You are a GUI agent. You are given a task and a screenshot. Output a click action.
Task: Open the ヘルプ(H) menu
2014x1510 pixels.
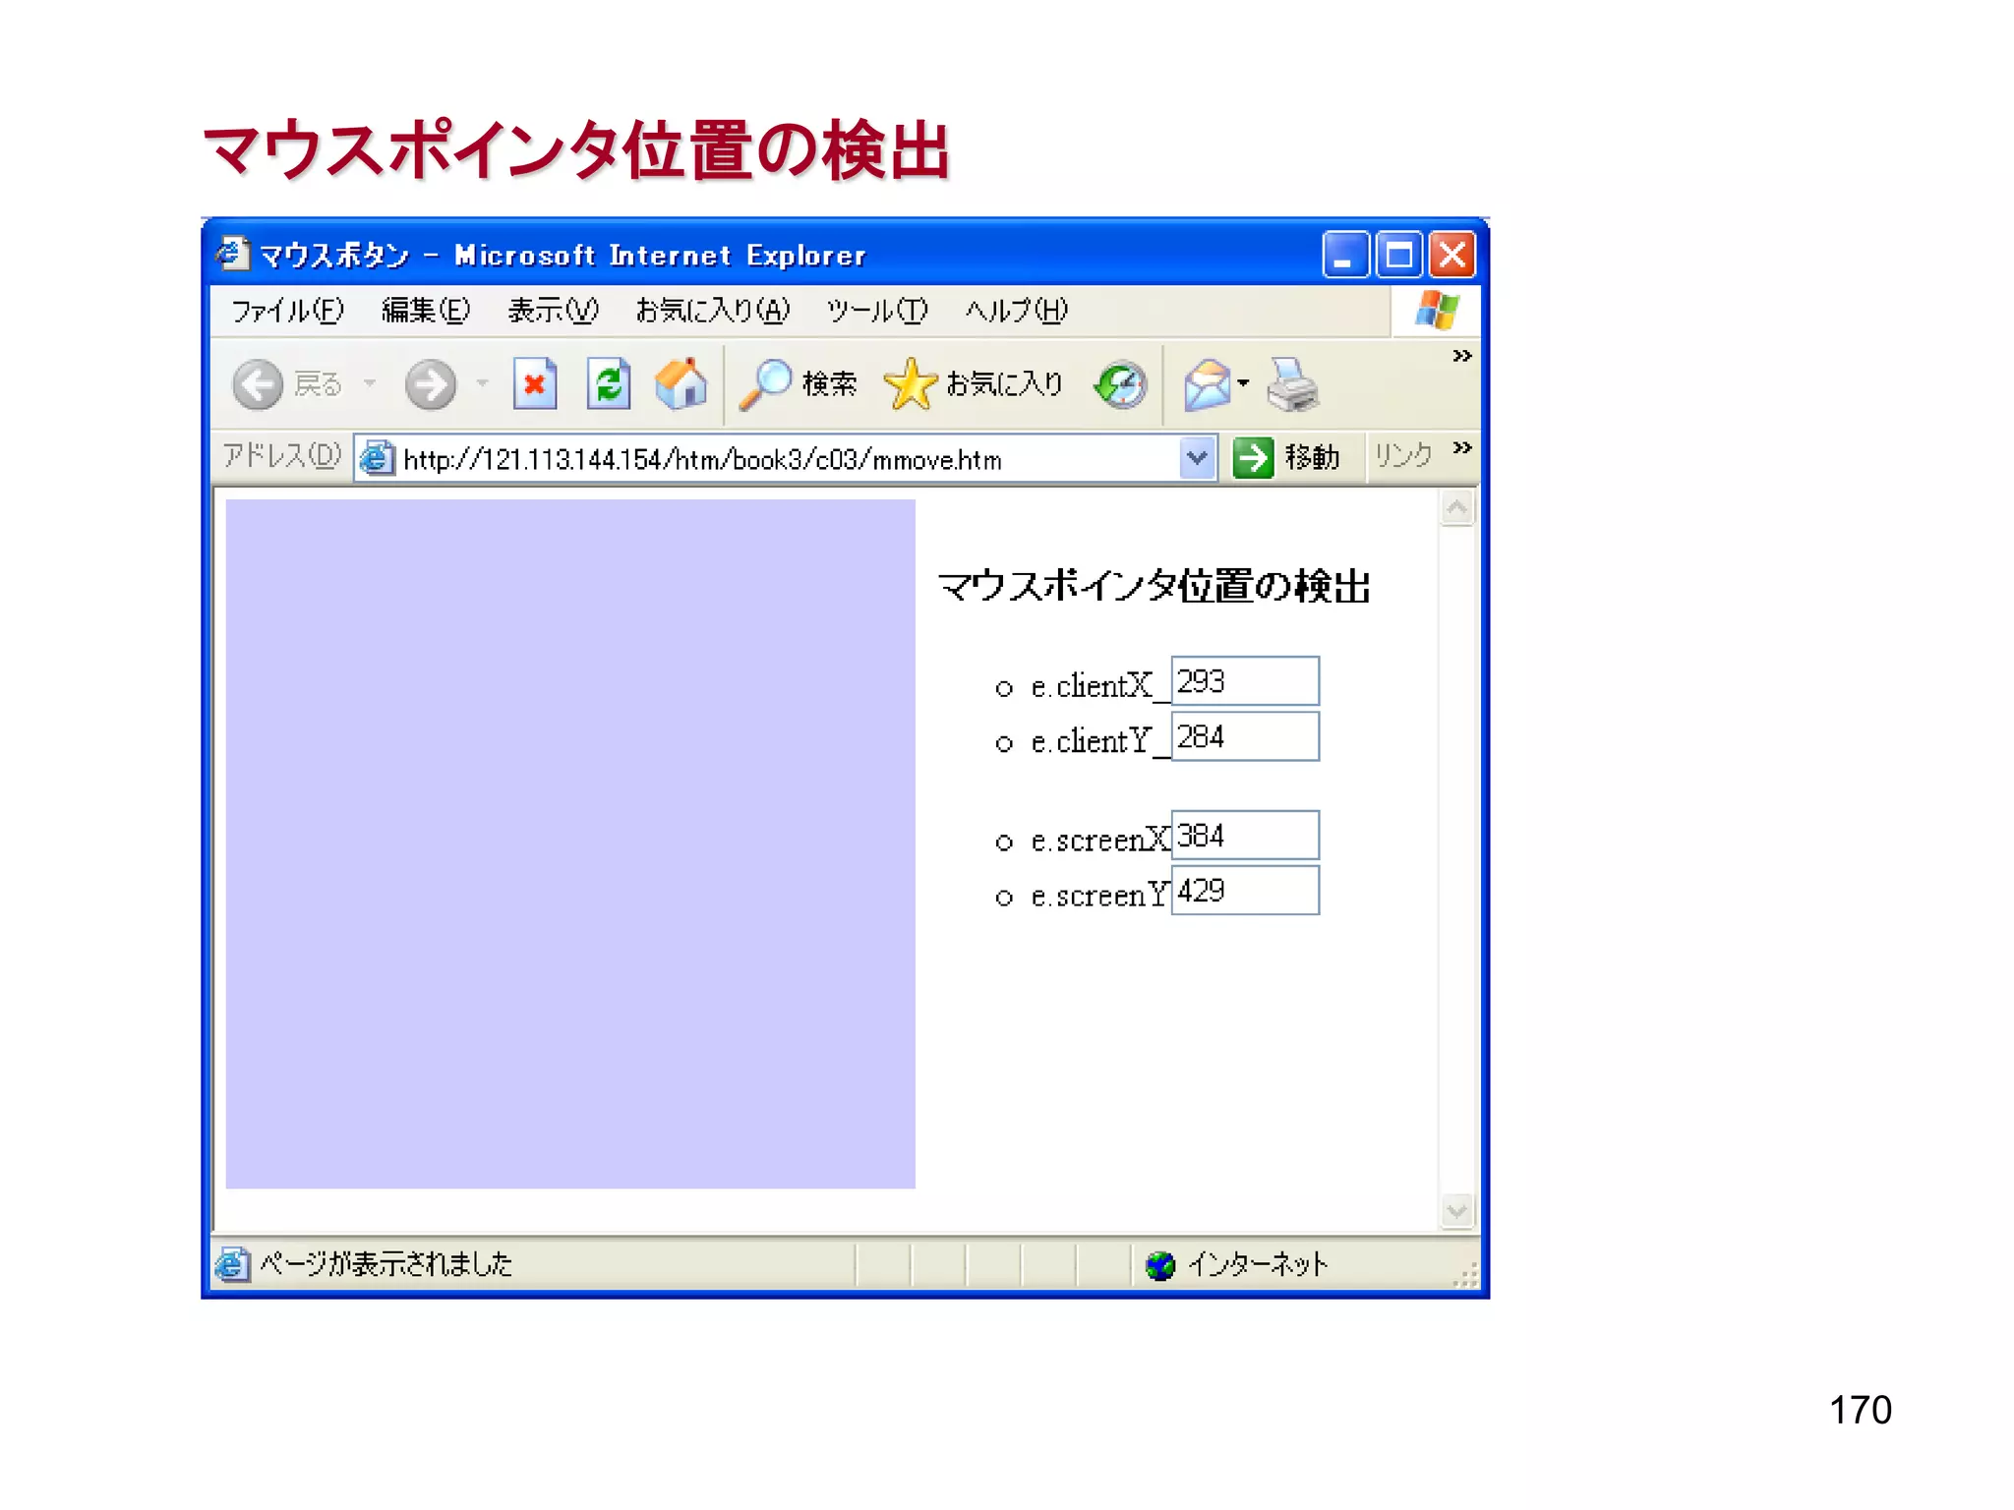[1016, 311]
